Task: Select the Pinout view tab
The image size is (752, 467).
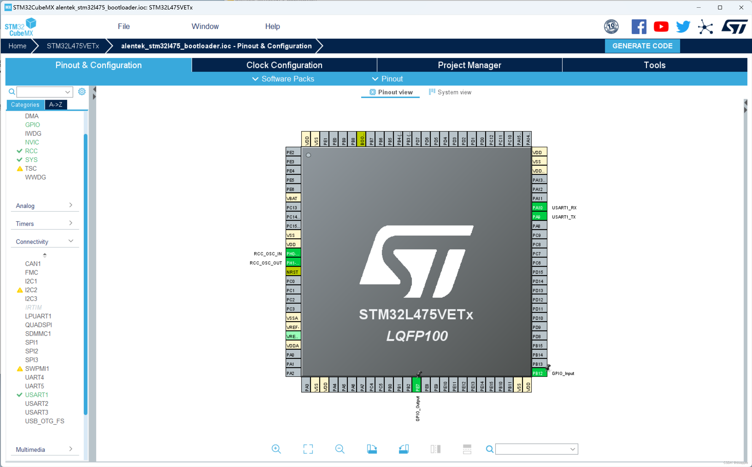Action: (x=391, y=92)
